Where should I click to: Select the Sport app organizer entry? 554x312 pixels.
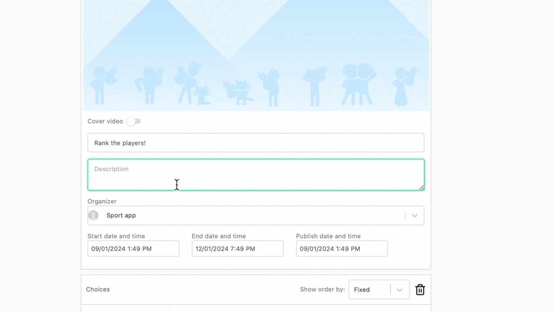point(121,215)
